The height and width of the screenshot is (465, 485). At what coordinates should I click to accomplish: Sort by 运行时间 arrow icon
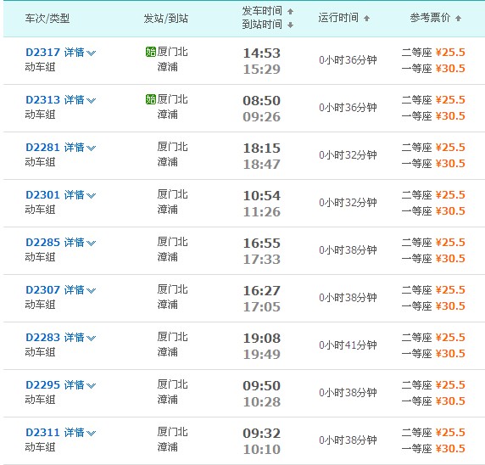coord(366,19)
